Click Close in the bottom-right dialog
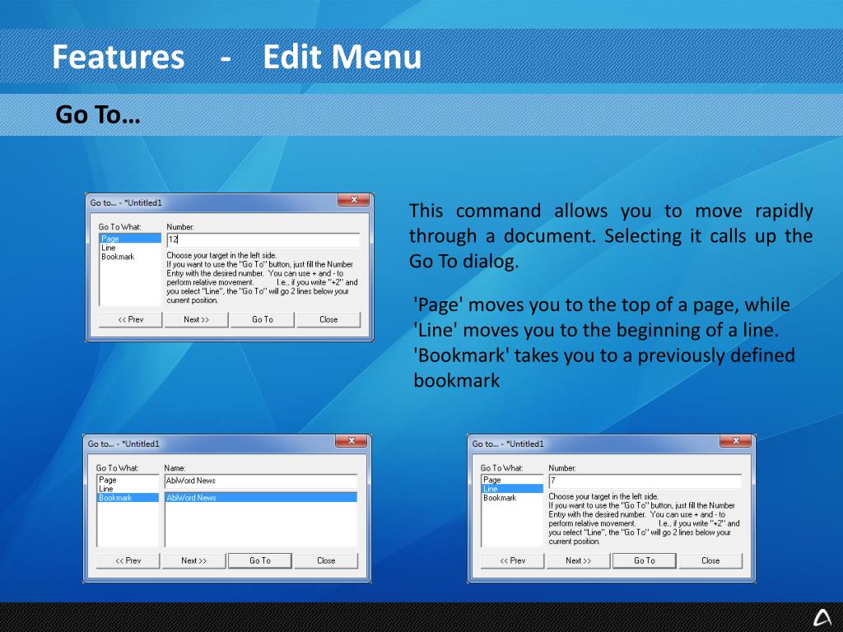The width and height of the screenshot is (843, 632). coord(710,561)
